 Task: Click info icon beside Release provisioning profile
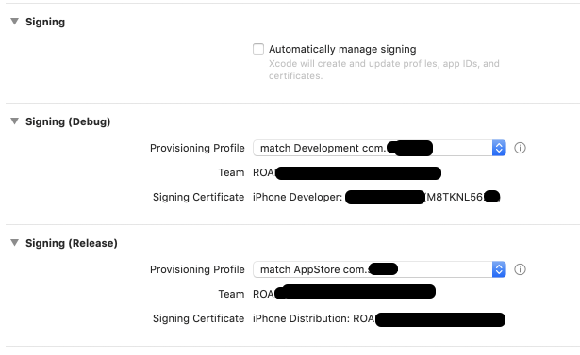pyautogui.click(x=520, y=269)
